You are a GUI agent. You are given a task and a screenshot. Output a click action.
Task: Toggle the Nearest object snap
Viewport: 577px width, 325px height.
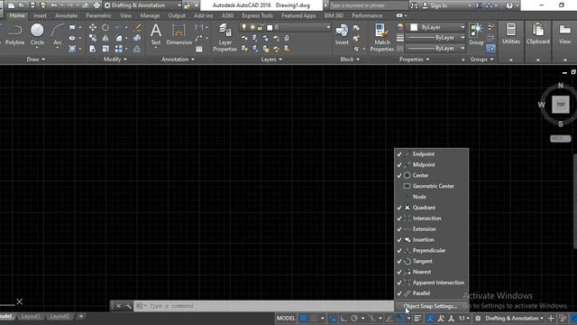tap(431, 272)
